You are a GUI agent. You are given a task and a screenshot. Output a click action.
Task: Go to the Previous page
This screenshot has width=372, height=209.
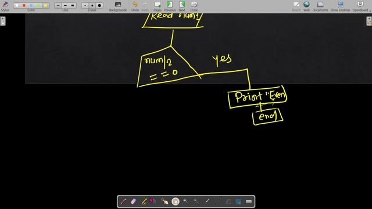[170, 6]
